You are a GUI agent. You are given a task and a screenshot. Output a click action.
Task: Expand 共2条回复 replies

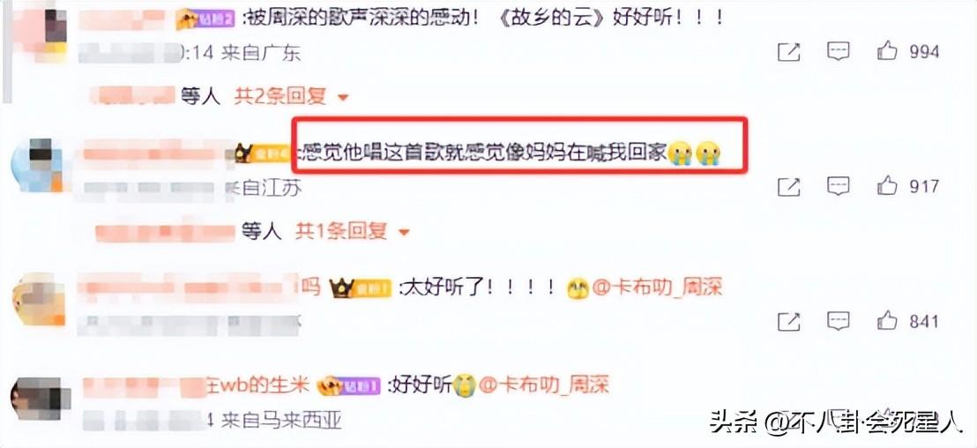click(280, 97)
